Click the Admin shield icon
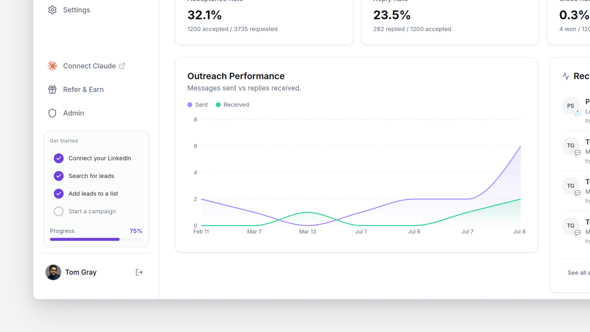The height and width of the screenshot is (332, 590). coord(52,113)
